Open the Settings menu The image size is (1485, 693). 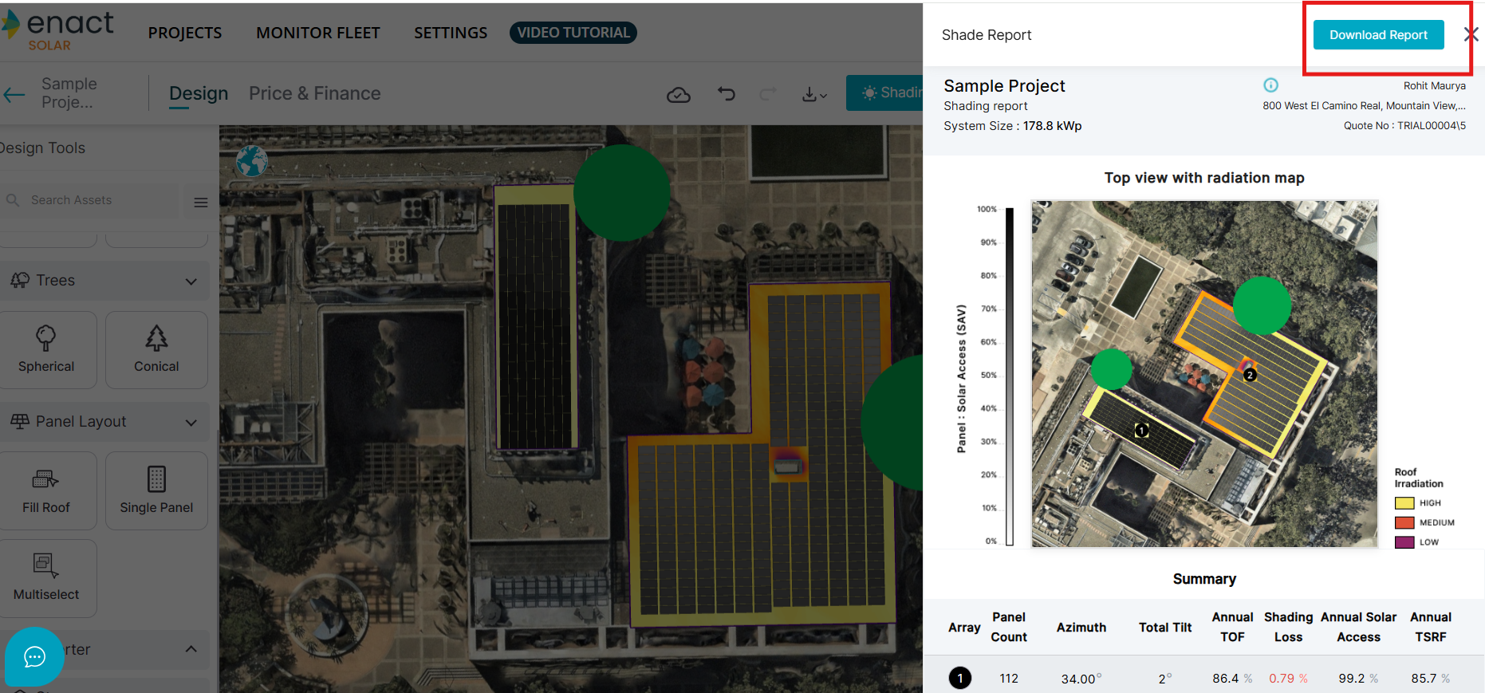(451, 33)
